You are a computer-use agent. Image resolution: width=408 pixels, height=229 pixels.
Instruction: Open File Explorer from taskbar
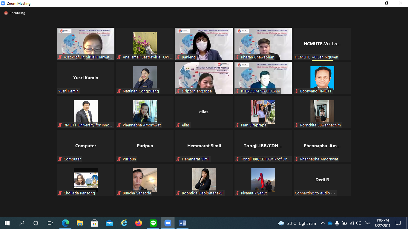[80, 223]
